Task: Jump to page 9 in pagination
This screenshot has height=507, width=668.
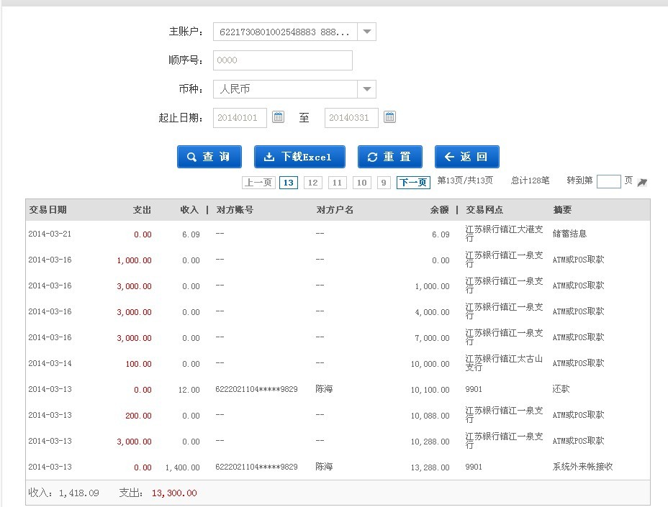Action: click(384, 183)
